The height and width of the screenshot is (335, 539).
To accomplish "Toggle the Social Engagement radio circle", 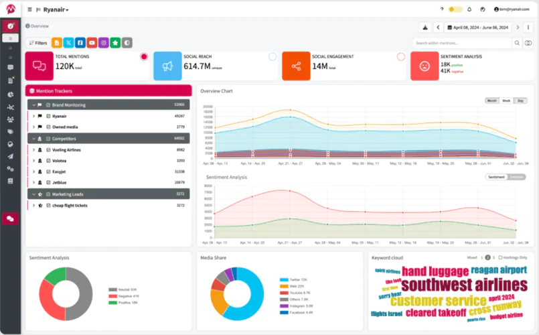I will (401, 57).
